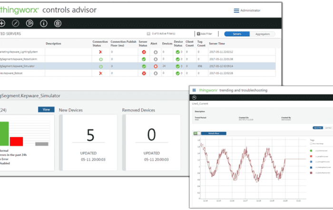Switch to the Servers tab
The width and height of the screenshot is (333, 210).
pyautogui.click(x=237, y=34)
